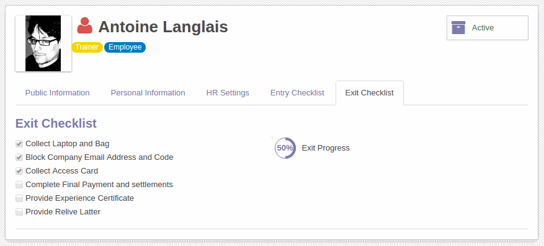Select the Entry Checklist tab

coord(297,93)
